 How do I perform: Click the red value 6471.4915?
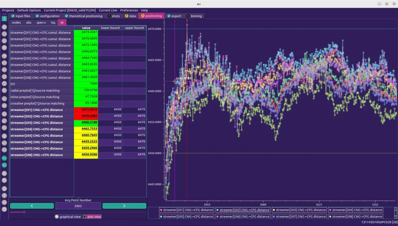(x=86, y=110)
